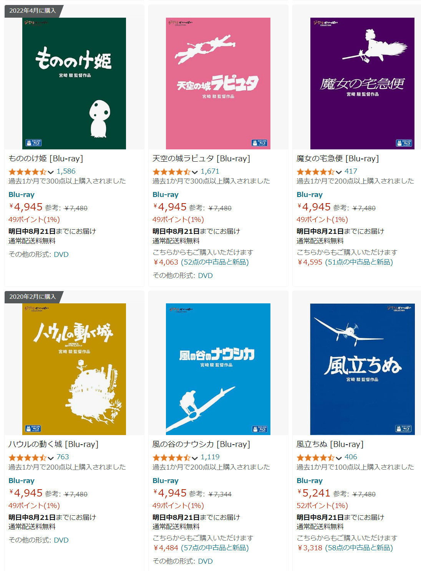Select DVD format link under もののけ姫
This screenshot has width=421, height=571.
[61, 254]
